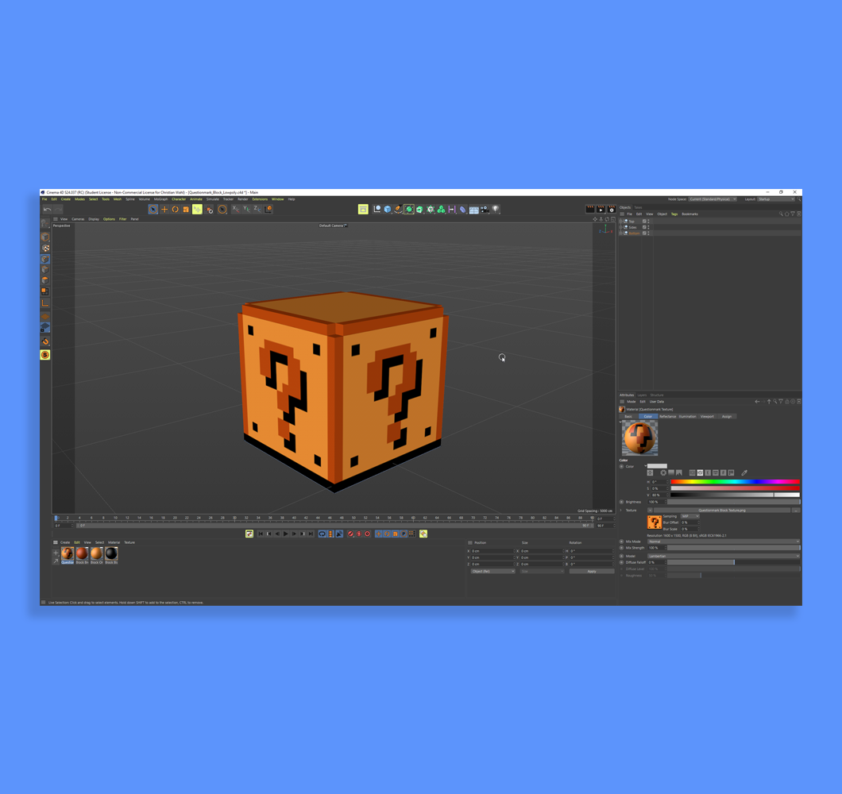Click the color eyedropper icon
Screen dimensions: 842x794
pyautogui.click(x=744, y=473)
